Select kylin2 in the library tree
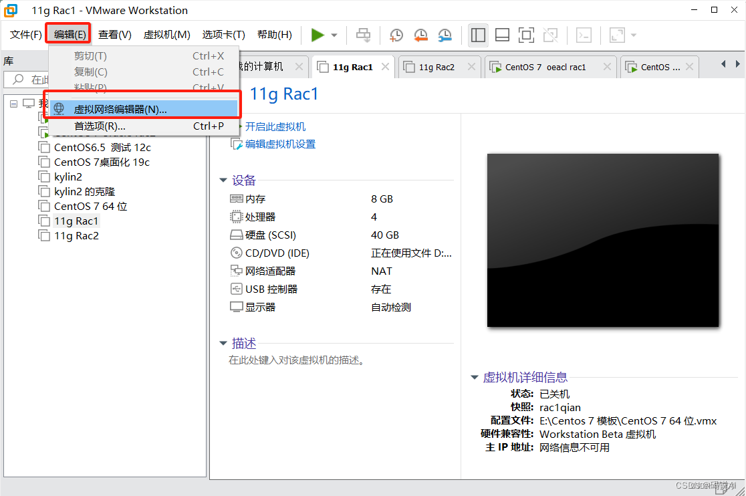 (68, 177)
